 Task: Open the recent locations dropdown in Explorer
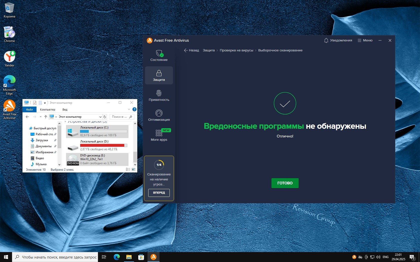[40, 117]
